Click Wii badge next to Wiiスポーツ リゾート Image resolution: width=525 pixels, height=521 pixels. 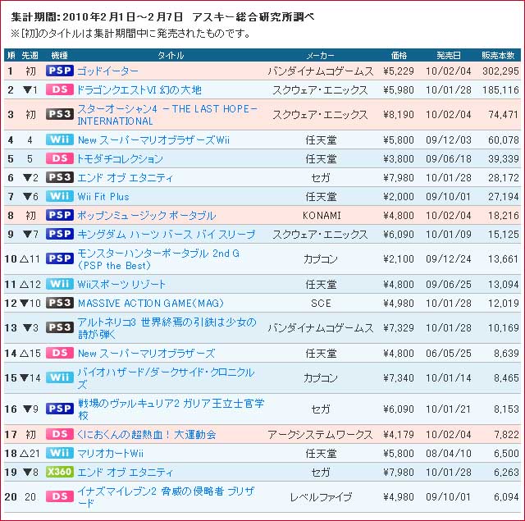[x=60, y=284]
